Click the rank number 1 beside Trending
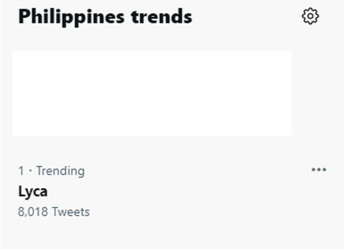Screen dimensions: 355x249 click(21, 171)
